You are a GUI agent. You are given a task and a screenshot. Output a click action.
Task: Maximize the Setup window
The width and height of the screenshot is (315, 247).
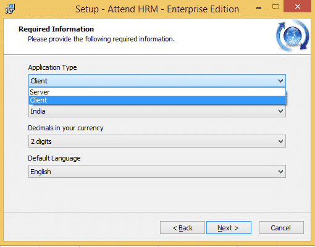(275, 7)
